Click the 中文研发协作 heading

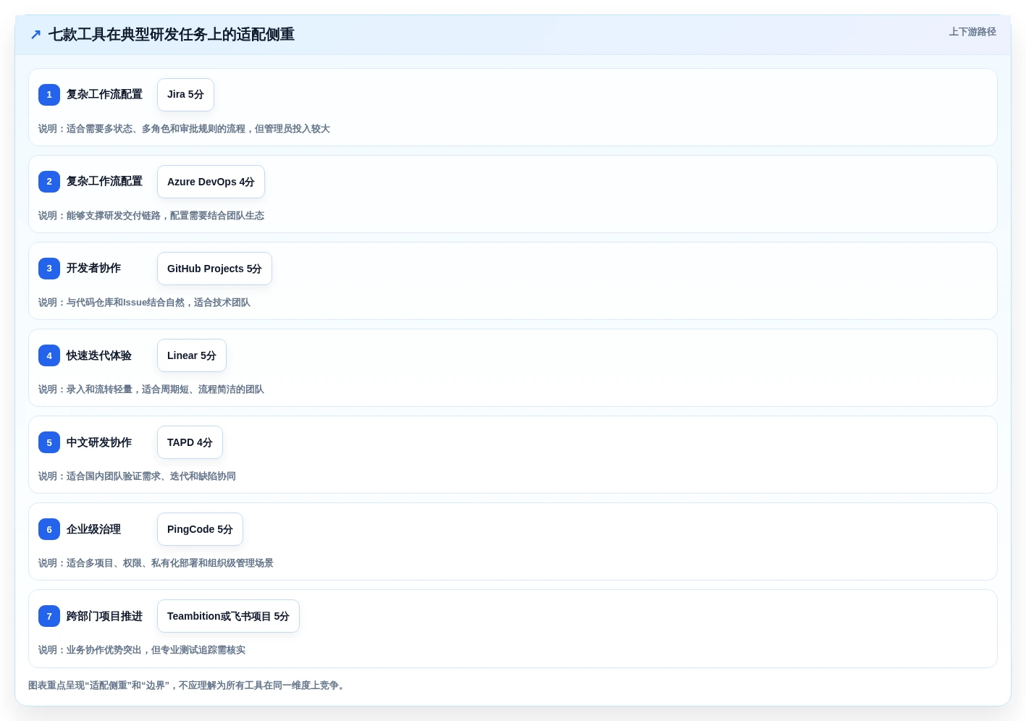tap(99, 442)
